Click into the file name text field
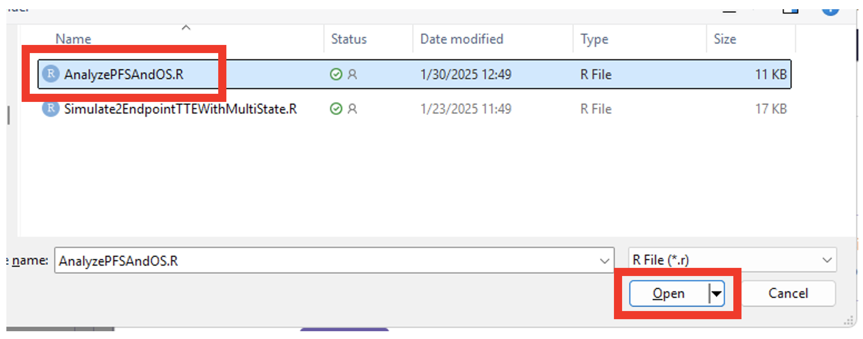 tap(319, 261)
